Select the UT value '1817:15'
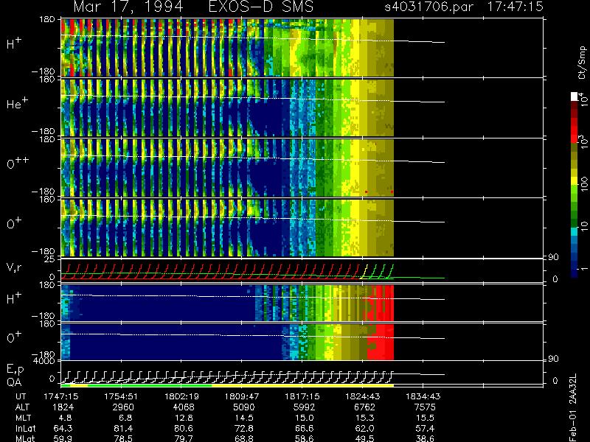The height and width of the screenshot is (442, 590). (302, 396)
